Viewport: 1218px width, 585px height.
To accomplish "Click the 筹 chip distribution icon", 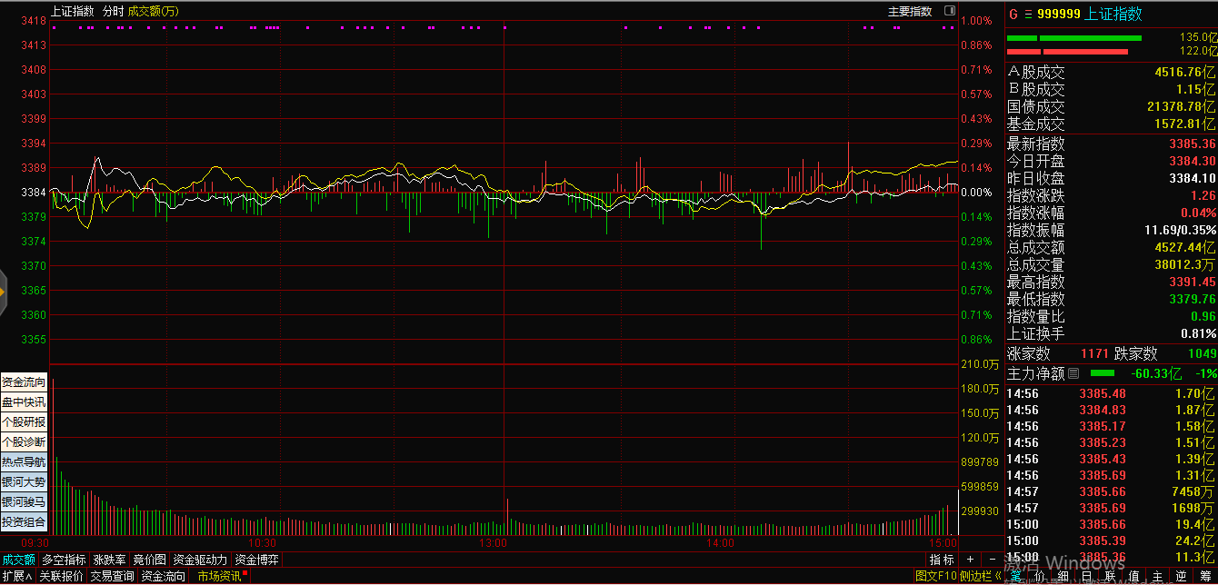I will point(1205,576).
